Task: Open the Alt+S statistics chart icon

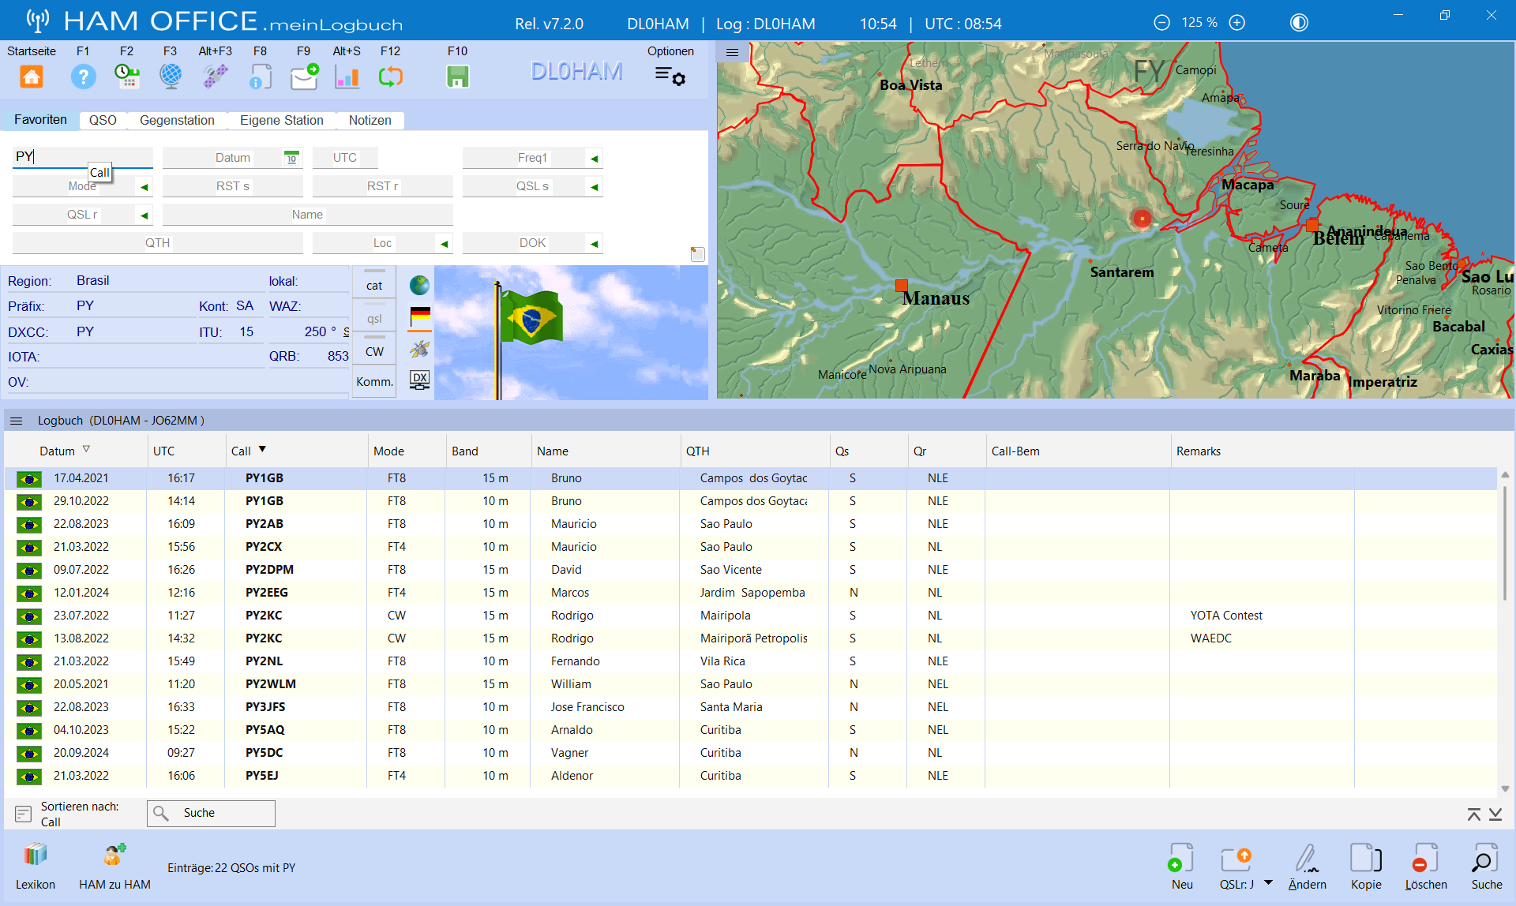Action: (x=347, y=77)
